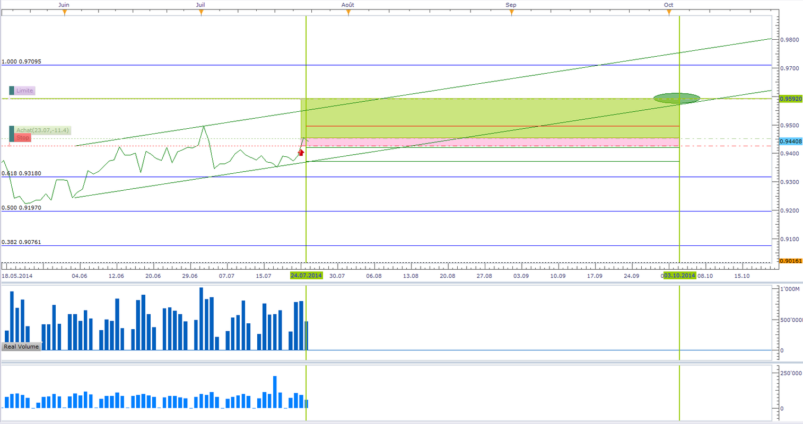Click the green ellipse target marker
The width and height of the screenshot is (803, 424).
[x=677, y=98]
